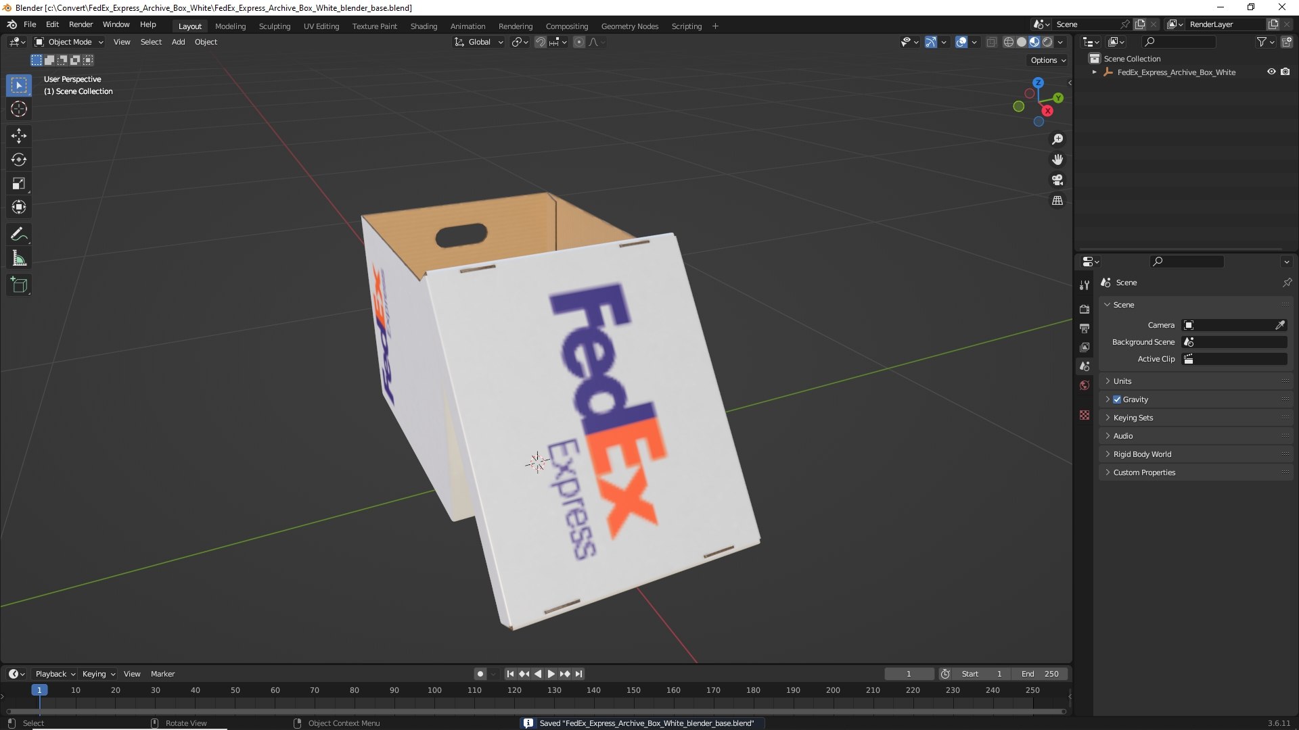Select the Measure tool

[x=19, y=258]
